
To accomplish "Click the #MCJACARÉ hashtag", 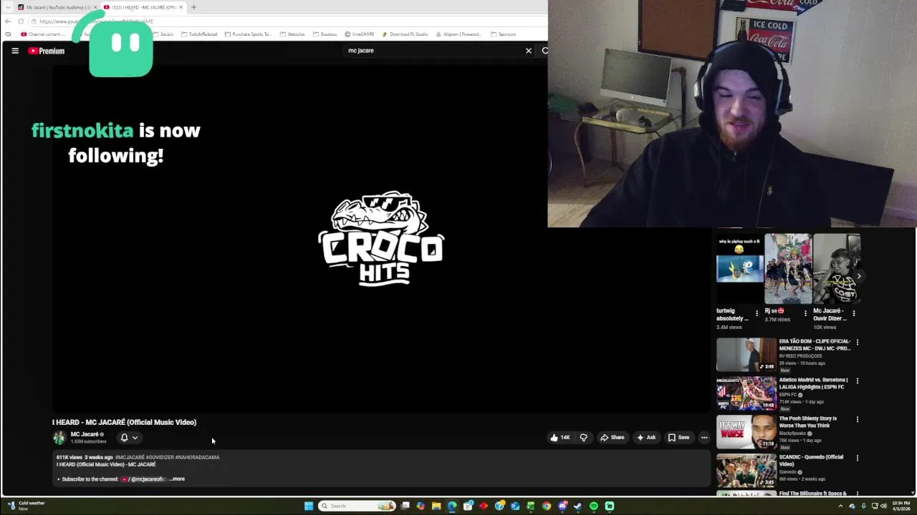I will [x=130, y=457].
